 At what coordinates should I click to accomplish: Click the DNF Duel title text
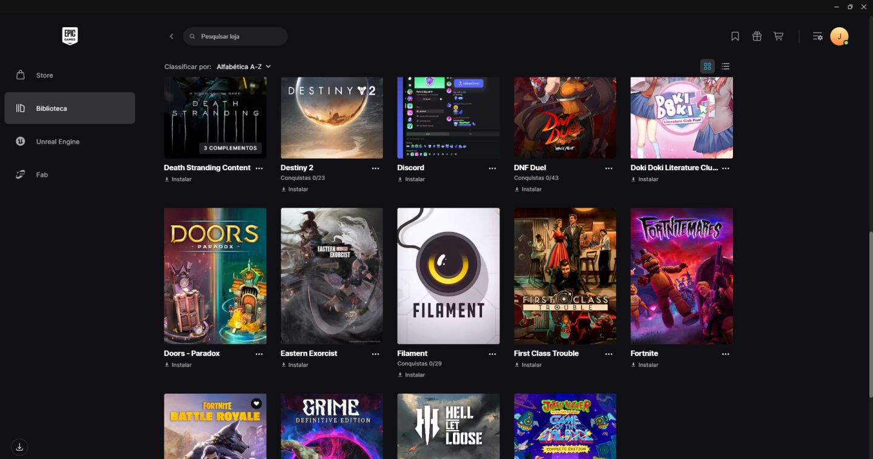[530, 168]
